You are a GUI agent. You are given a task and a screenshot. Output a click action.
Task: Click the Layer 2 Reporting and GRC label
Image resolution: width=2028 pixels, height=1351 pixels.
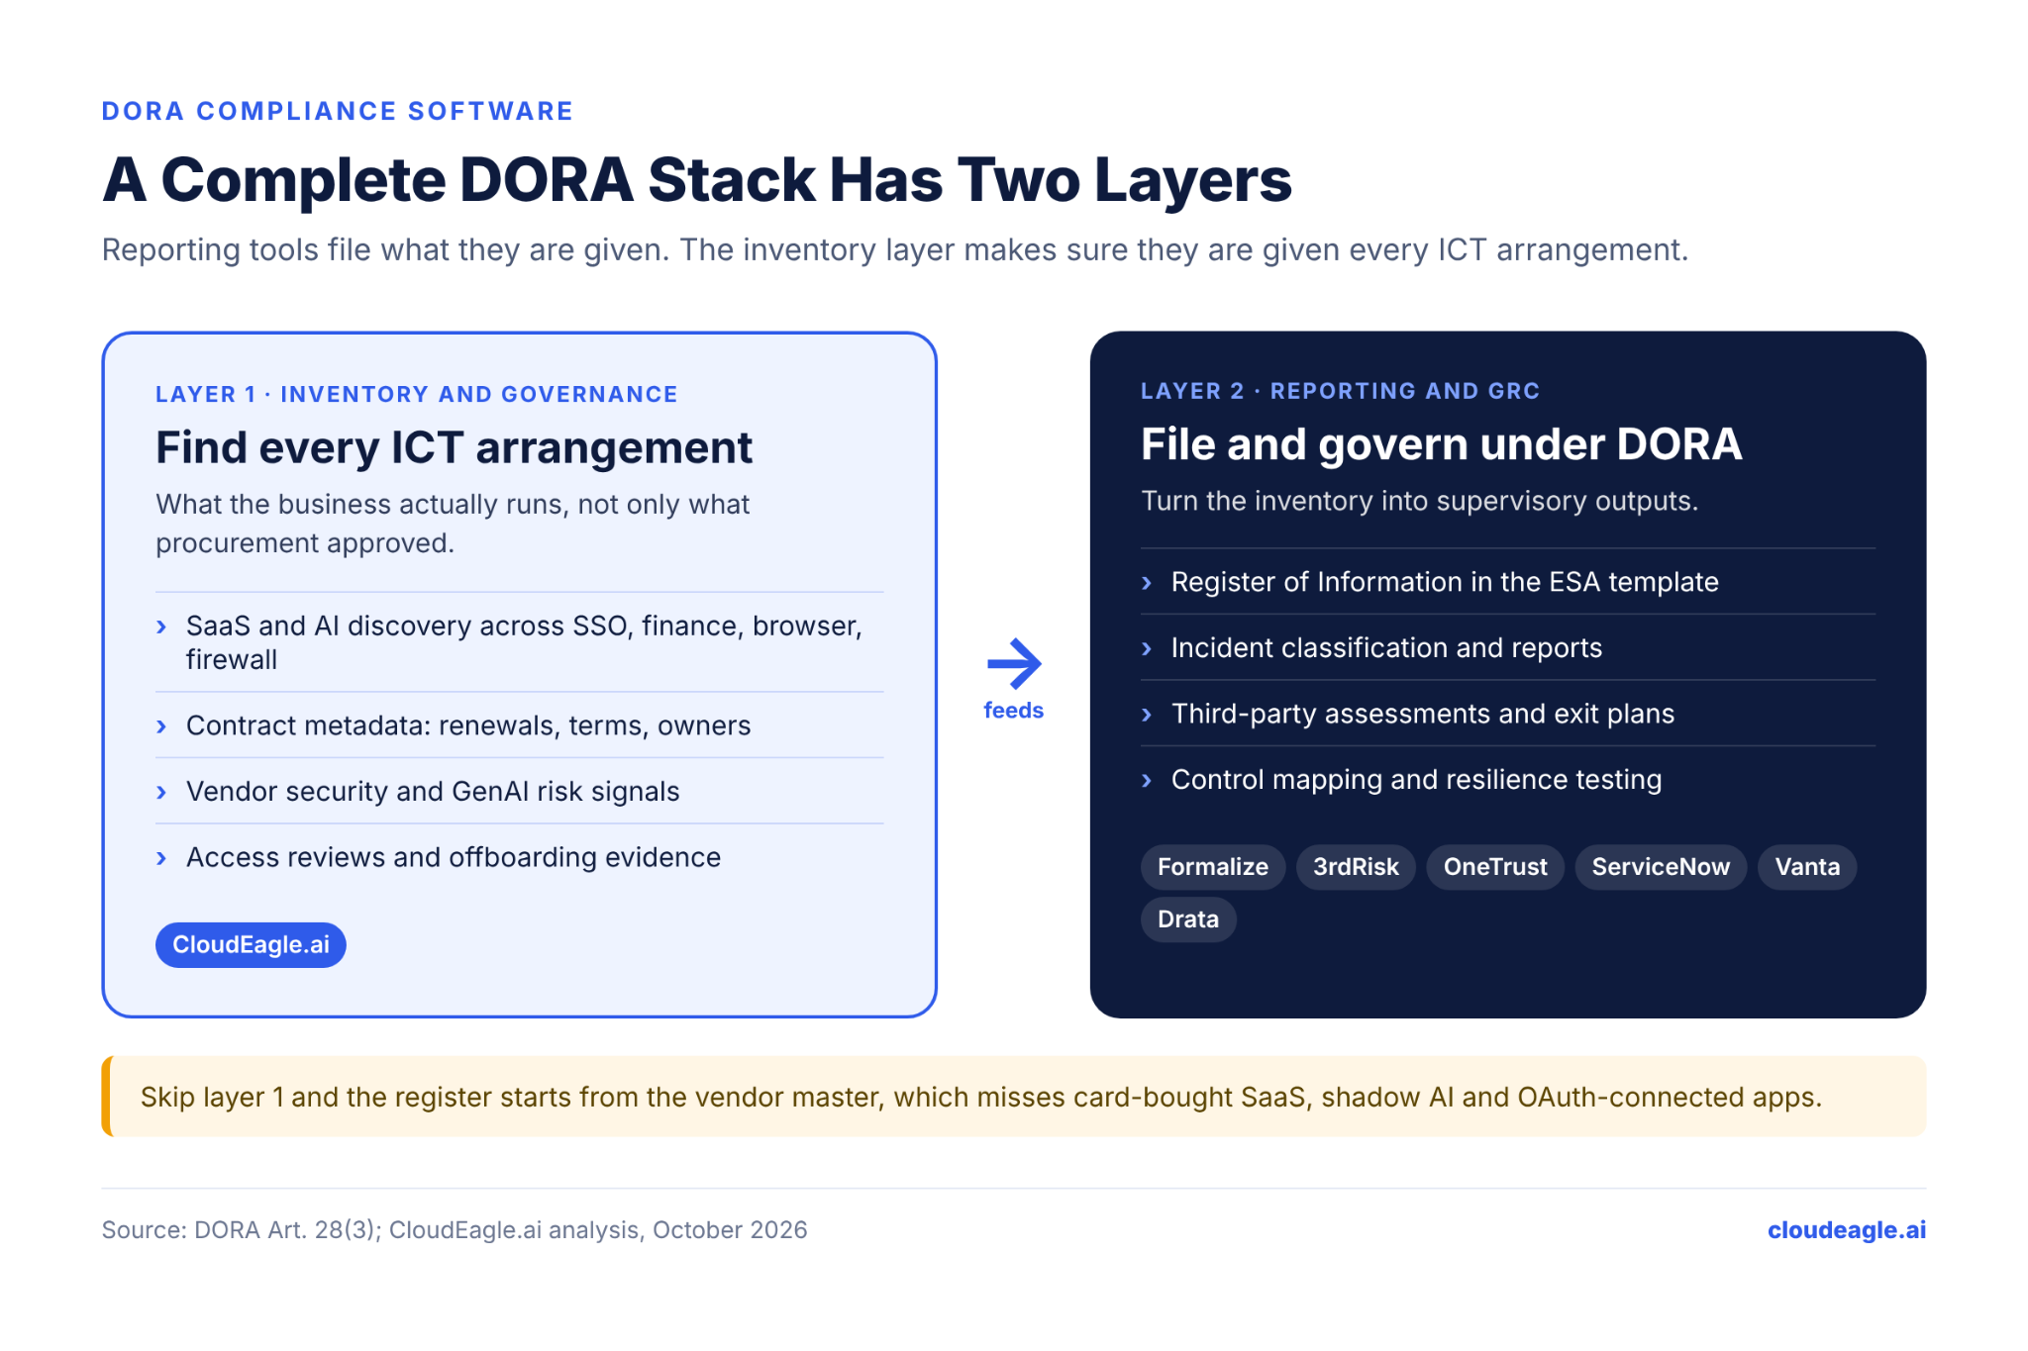[x=1340, y=391]
